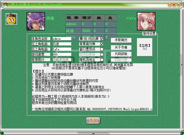Click the pink-haired YaYa player avatar
Screen dimensions: 184x135
coord(144,21)
